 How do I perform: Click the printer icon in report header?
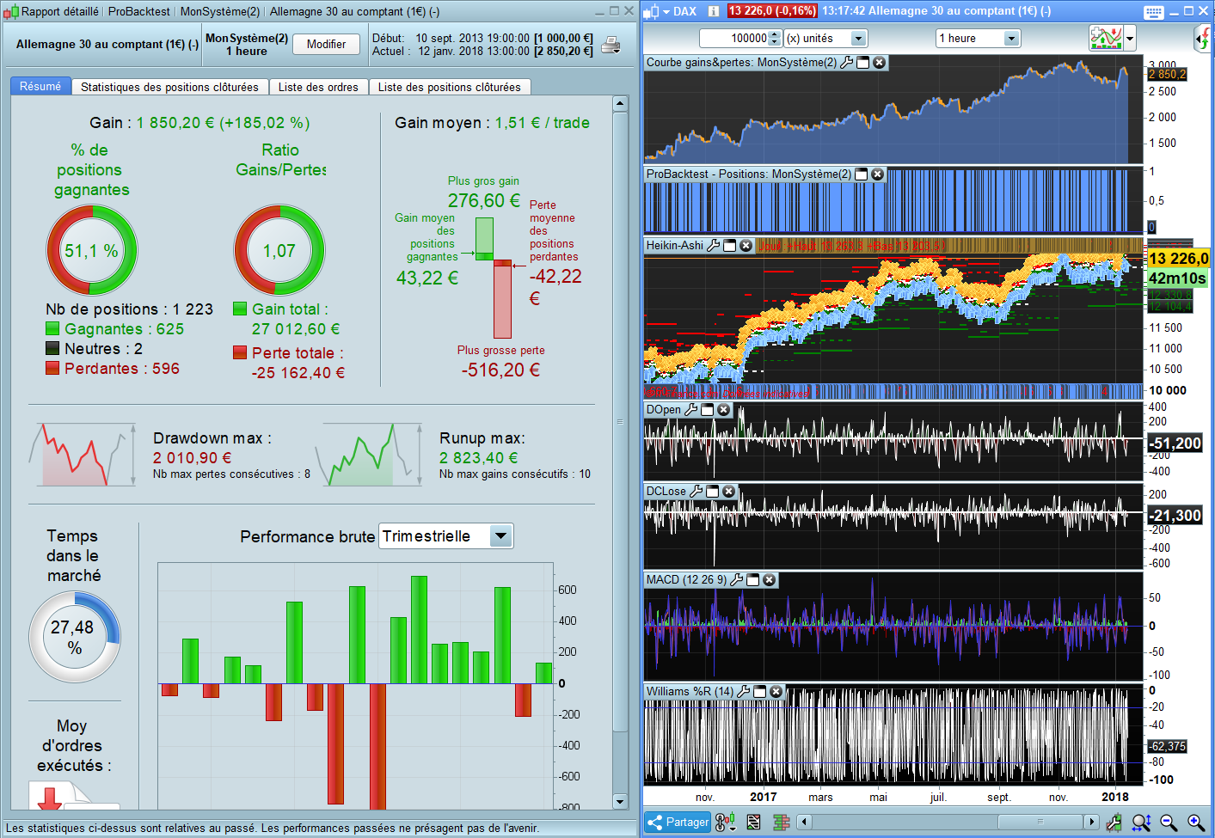611,45
